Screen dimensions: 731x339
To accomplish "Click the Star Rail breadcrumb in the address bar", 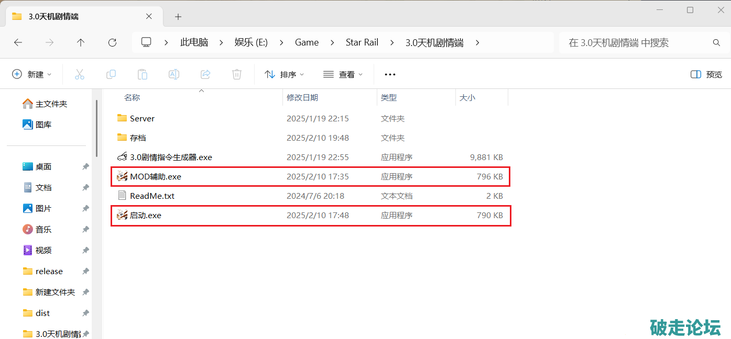I will pyautogui.click(x=362, y=43).
